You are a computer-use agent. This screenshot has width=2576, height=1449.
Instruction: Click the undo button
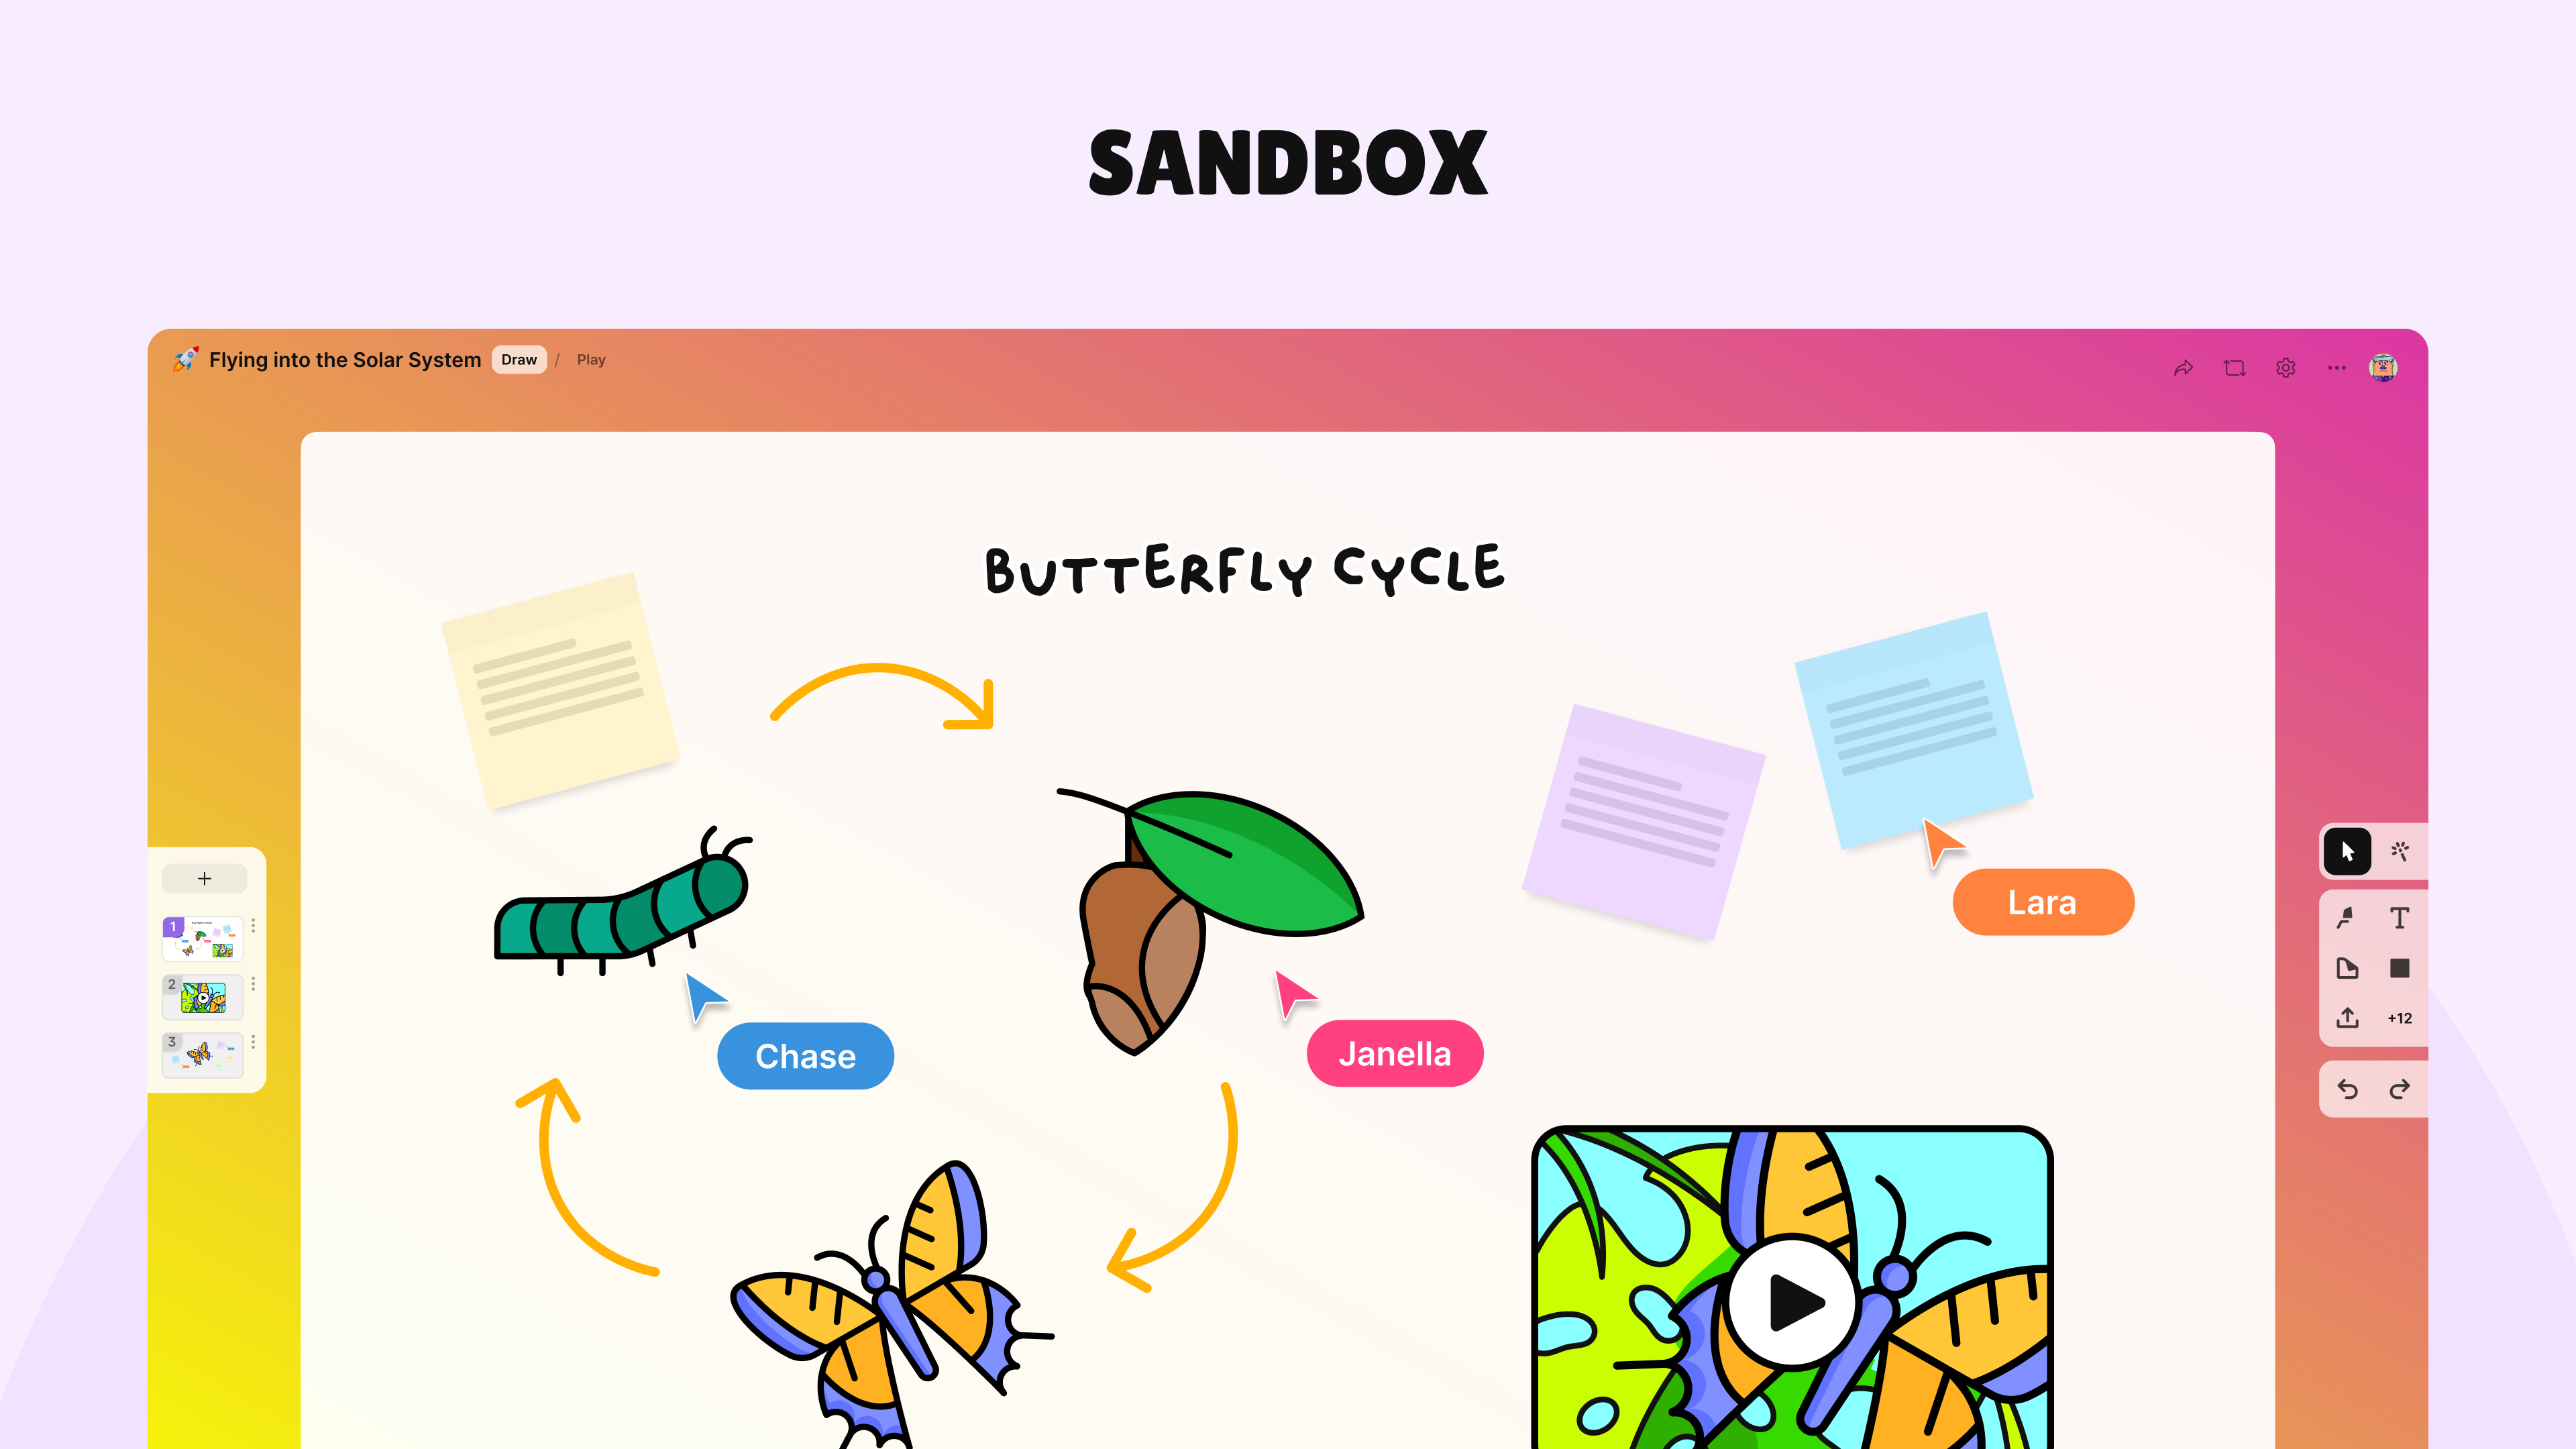point(2348,1090)
